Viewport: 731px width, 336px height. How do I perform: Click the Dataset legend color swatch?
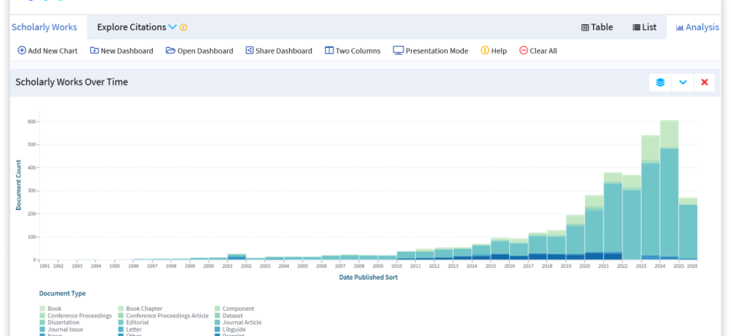[218, 316]
